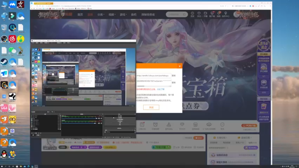This screenshot has height=168, width=299.
Task: Expand the 分类 navigation dropdown
Action: [101, 15]
